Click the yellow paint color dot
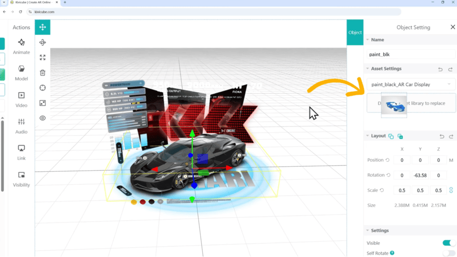The height and width of the screenshot is (257, 457). coord(134,202)
